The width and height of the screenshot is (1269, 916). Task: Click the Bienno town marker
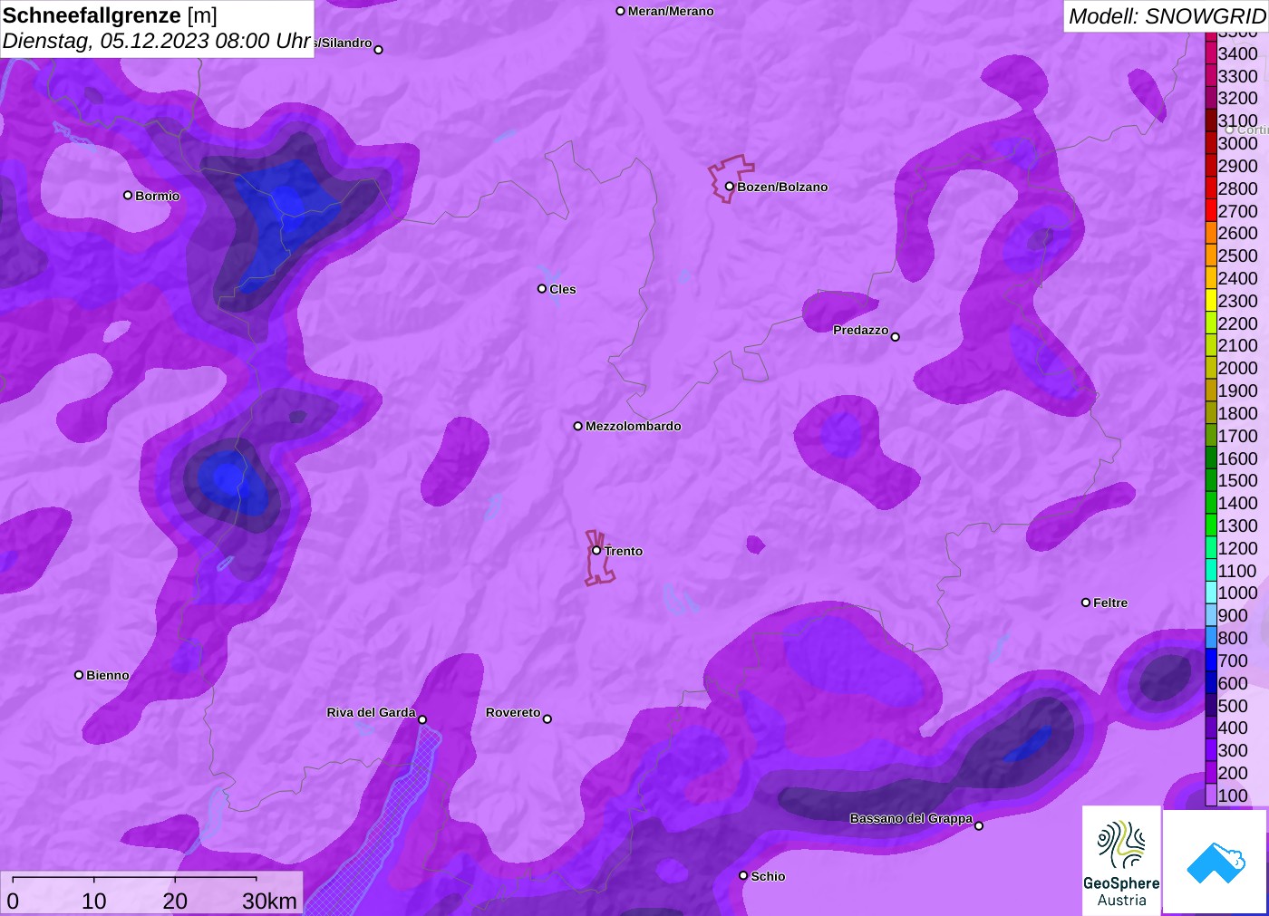[x=79, y=675]
